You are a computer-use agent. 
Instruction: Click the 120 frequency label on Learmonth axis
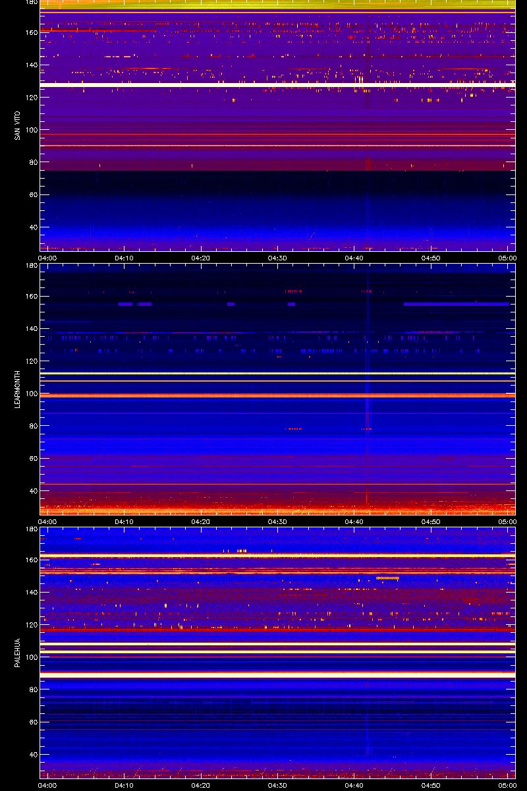30,361
